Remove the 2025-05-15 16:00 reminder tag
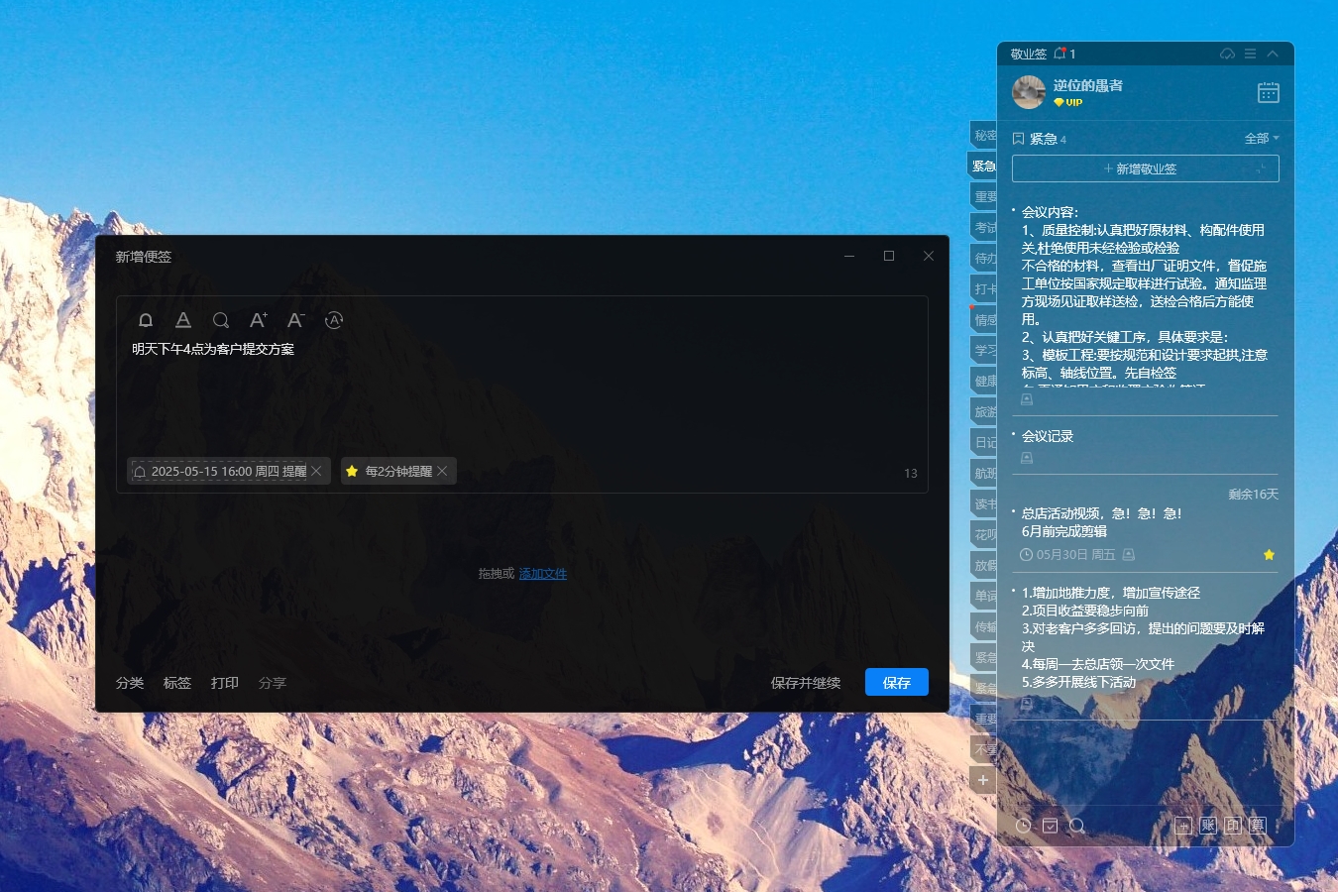The width and height of the screenshot is (1338, 892). pyautogui.click(x=317, y=471)
